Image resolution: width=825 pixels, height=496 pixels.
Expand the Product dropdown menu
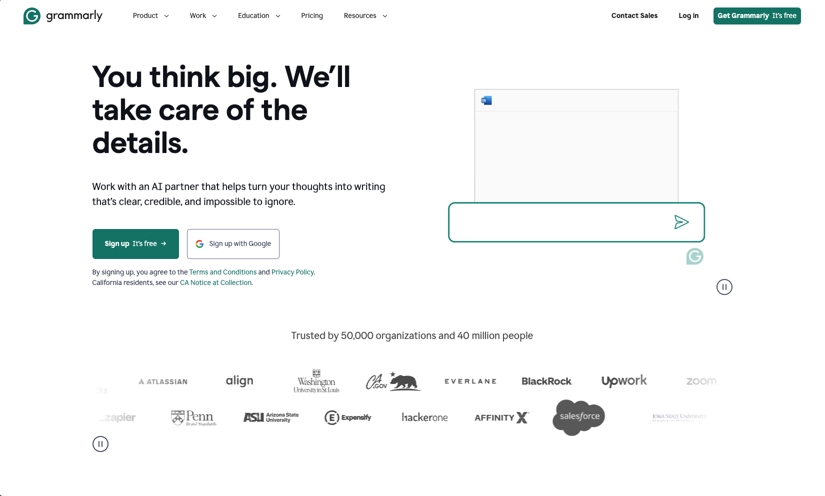click(x=150, y=16)
